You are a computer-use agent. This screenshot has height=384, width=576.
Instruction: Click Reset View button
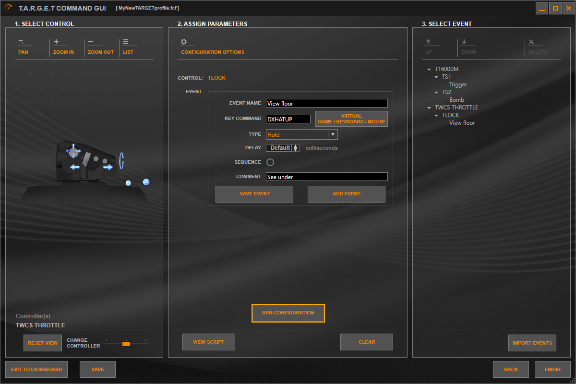(x=43, y=343)
